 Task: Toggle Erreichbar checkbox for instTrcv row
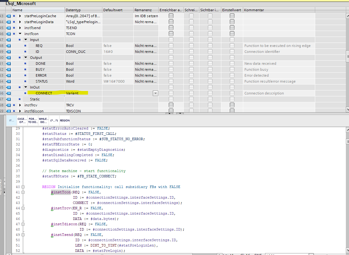coord(171,105)
